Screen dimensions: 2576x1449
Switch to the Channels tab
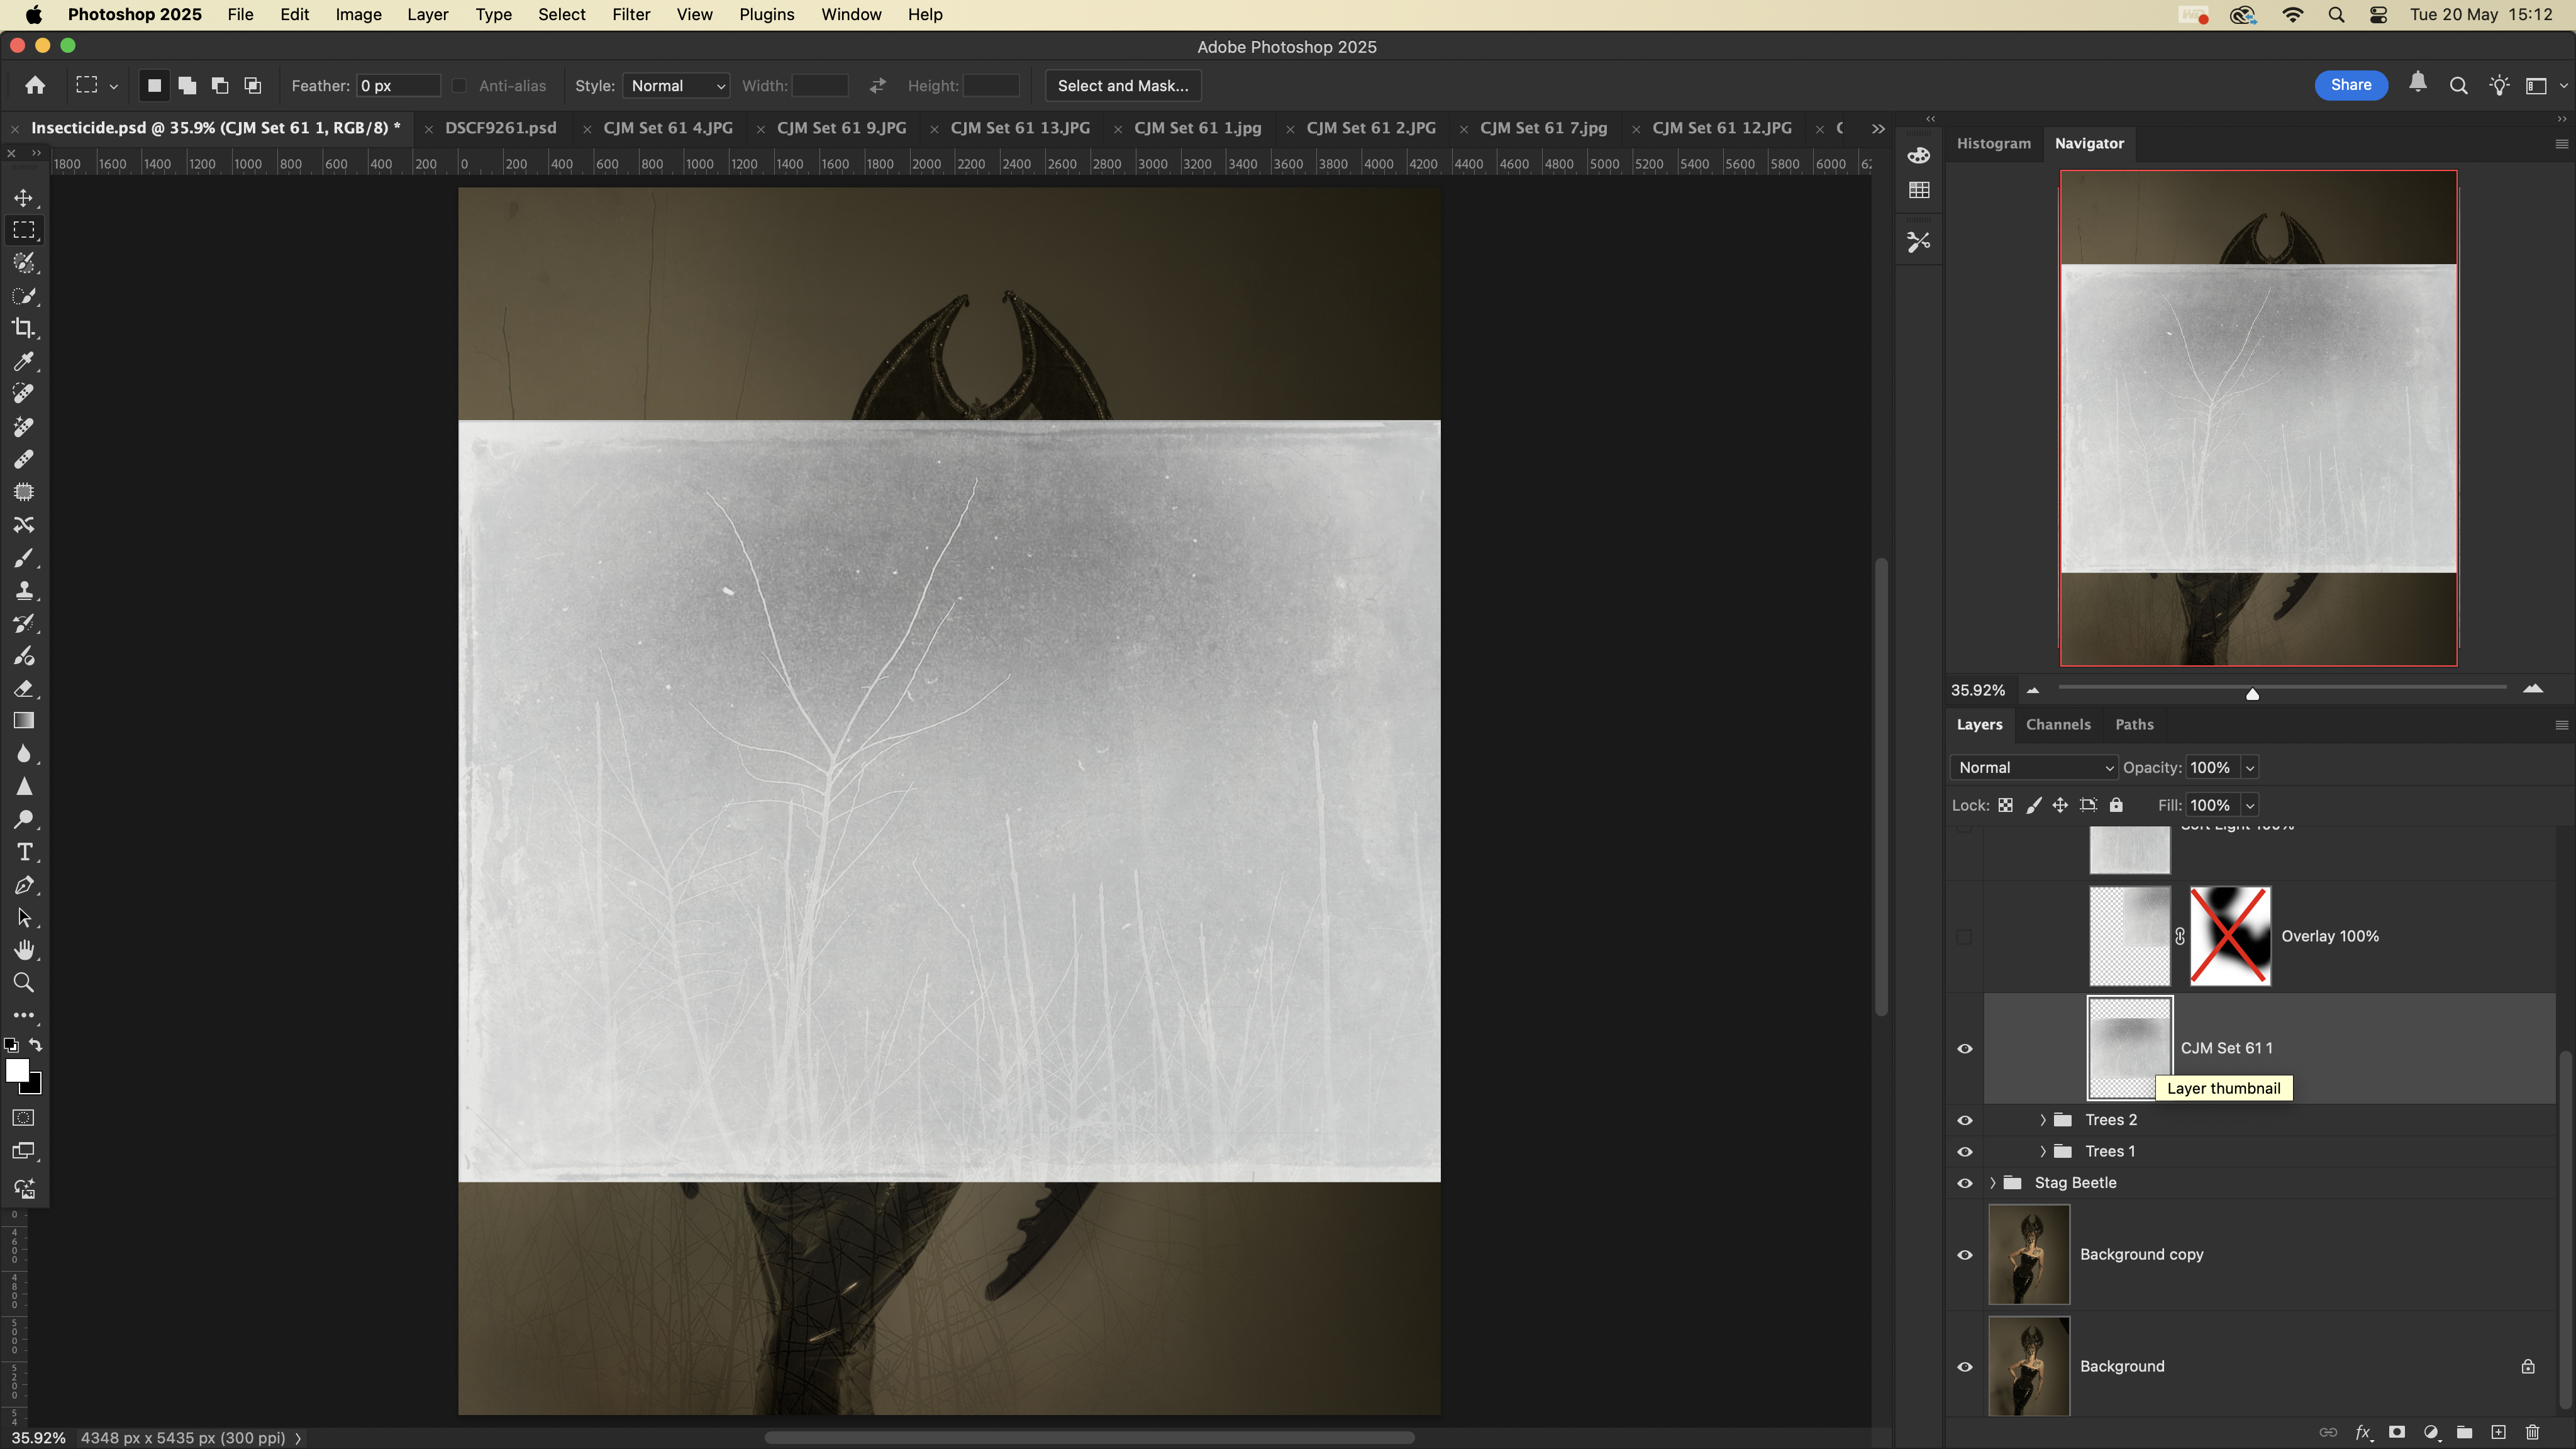click(x=2057, y=724)
